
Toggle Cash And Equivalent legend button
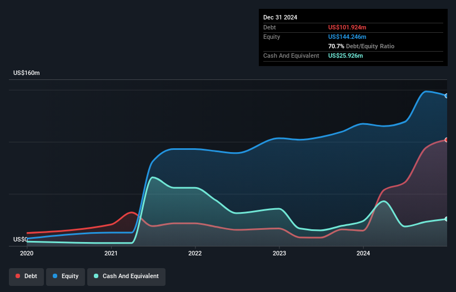click(x=126, y=276)
